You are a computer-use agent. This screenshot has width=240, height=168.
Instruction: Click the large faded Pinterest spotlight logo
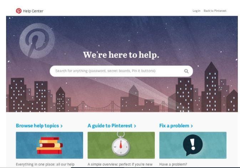(37, 41)
